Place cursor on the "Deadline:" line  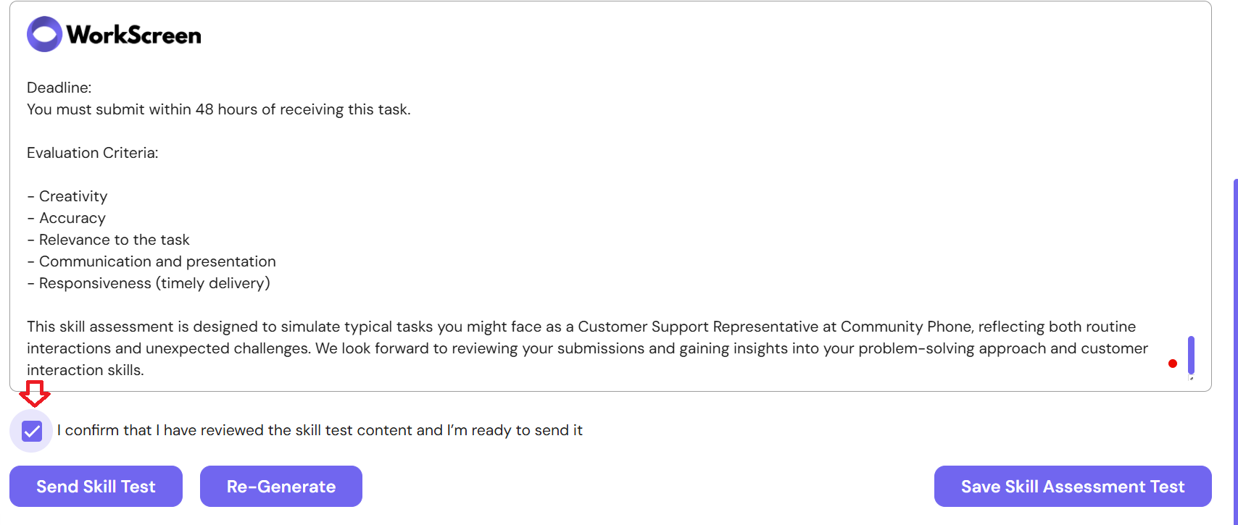(x=59, y=88)
